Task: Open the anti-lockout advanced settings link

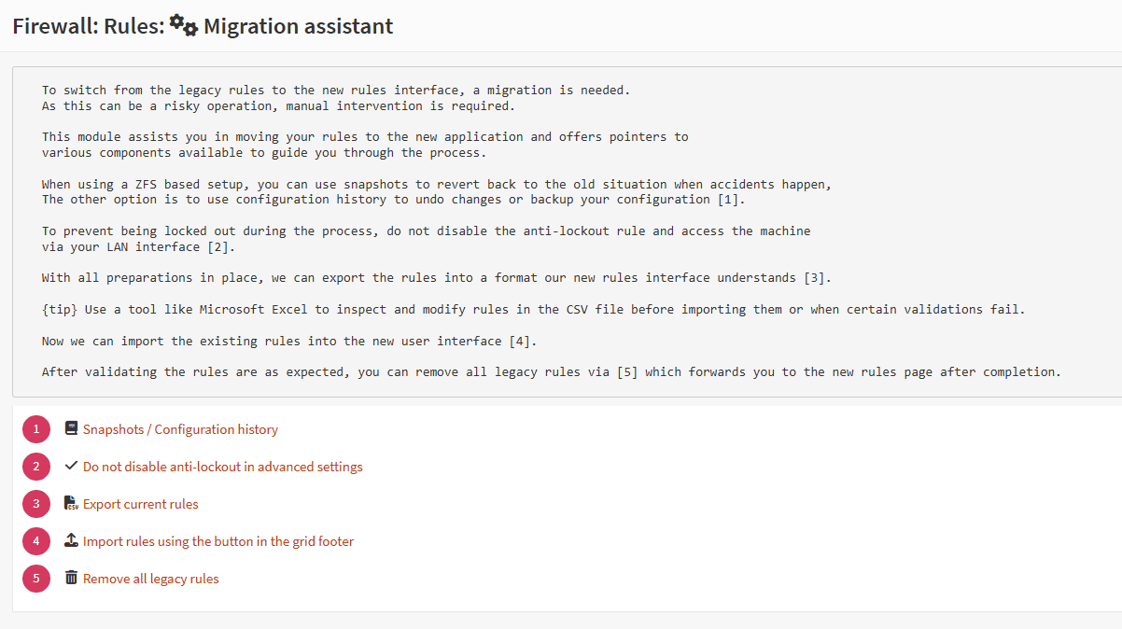Action: [222, 467]
